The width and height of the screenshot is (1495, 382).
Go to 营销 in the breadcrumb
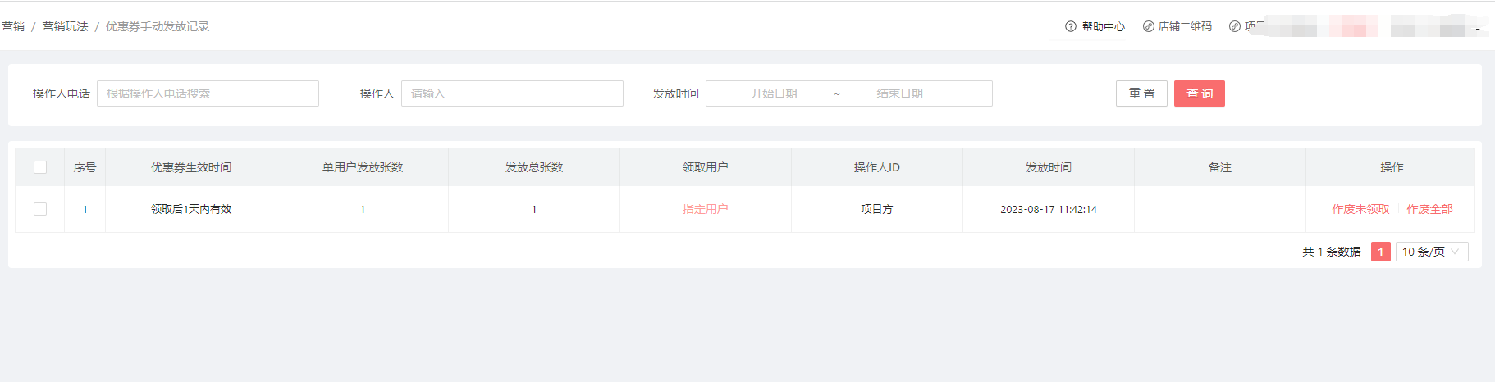coord(13,26)
